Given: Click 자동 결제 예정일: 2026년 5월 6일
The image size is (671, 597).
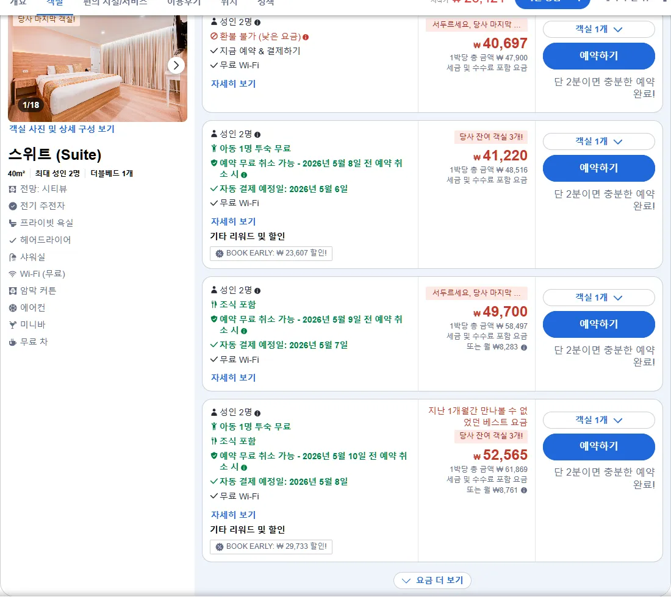Looking at the screenshot, I should [x=283, y=188].
